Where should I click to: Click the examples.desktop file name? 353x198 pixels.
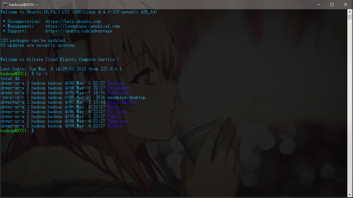(127, 97)
